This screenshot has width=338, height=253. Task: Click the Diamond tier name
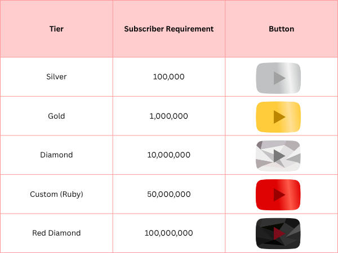click(56, 155)
